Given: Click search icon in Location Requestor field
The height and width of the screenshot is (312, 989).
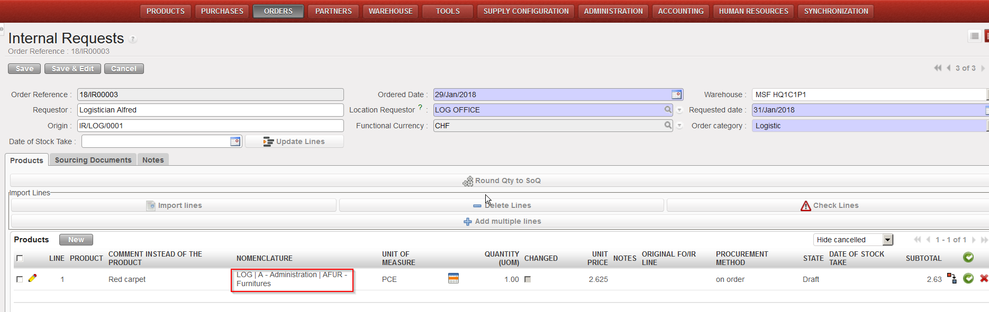Looking at the screenshot, I should (668, 110).
